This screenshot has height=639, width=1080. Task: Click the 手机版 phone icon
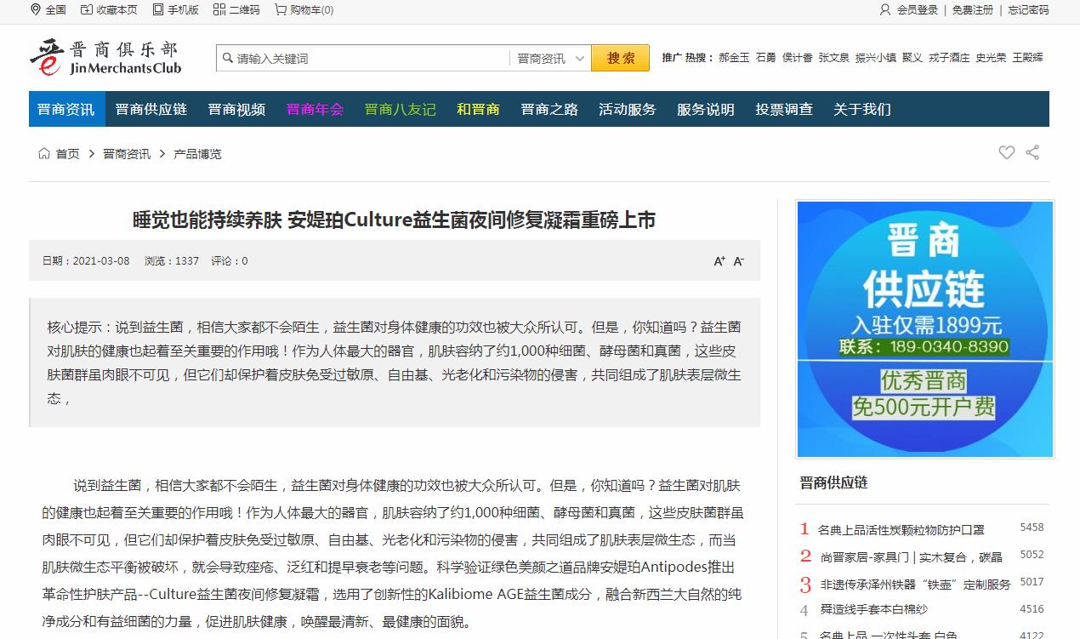coord(158,9)
